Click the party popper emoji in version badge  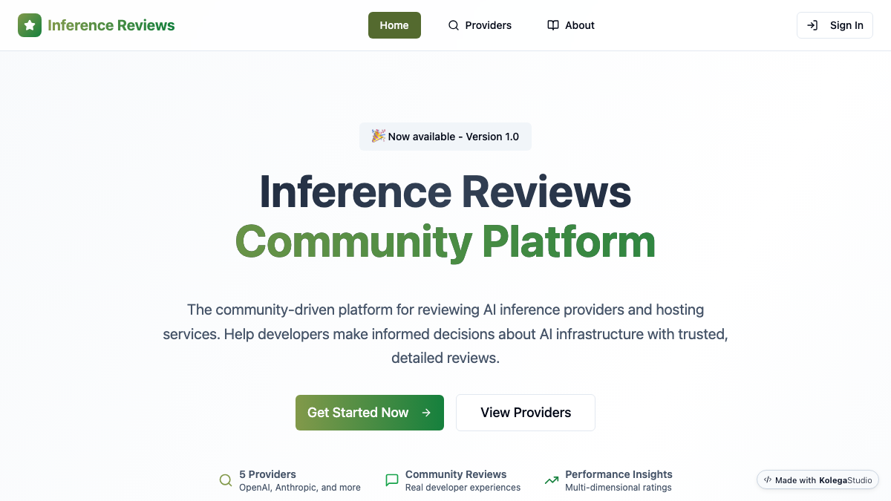pos(378,136)
